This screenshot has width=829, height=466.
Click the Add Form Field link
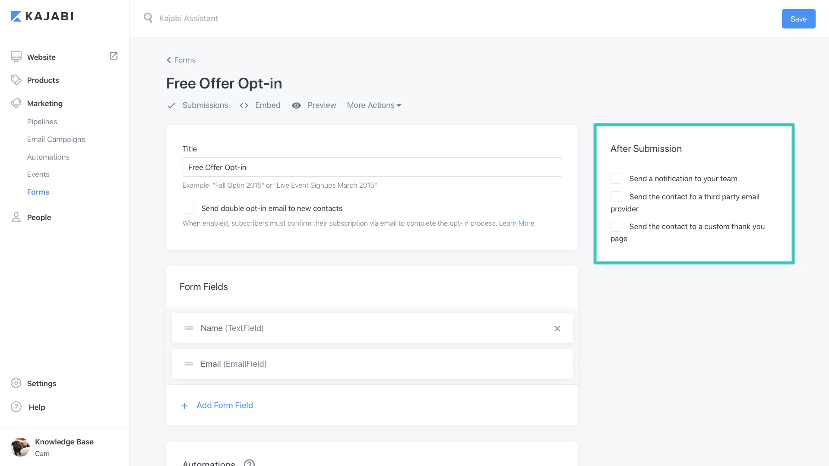[225, 405]
